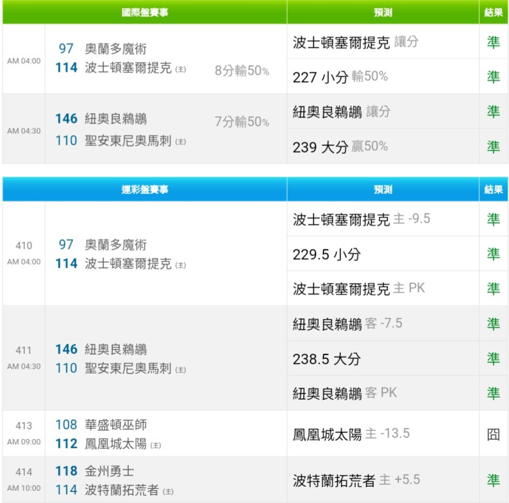The height and width of the screenshot is (503, 509).
Task: Click team 奧蘭多魔術 in game 410 row
Action: click(116, 245)
